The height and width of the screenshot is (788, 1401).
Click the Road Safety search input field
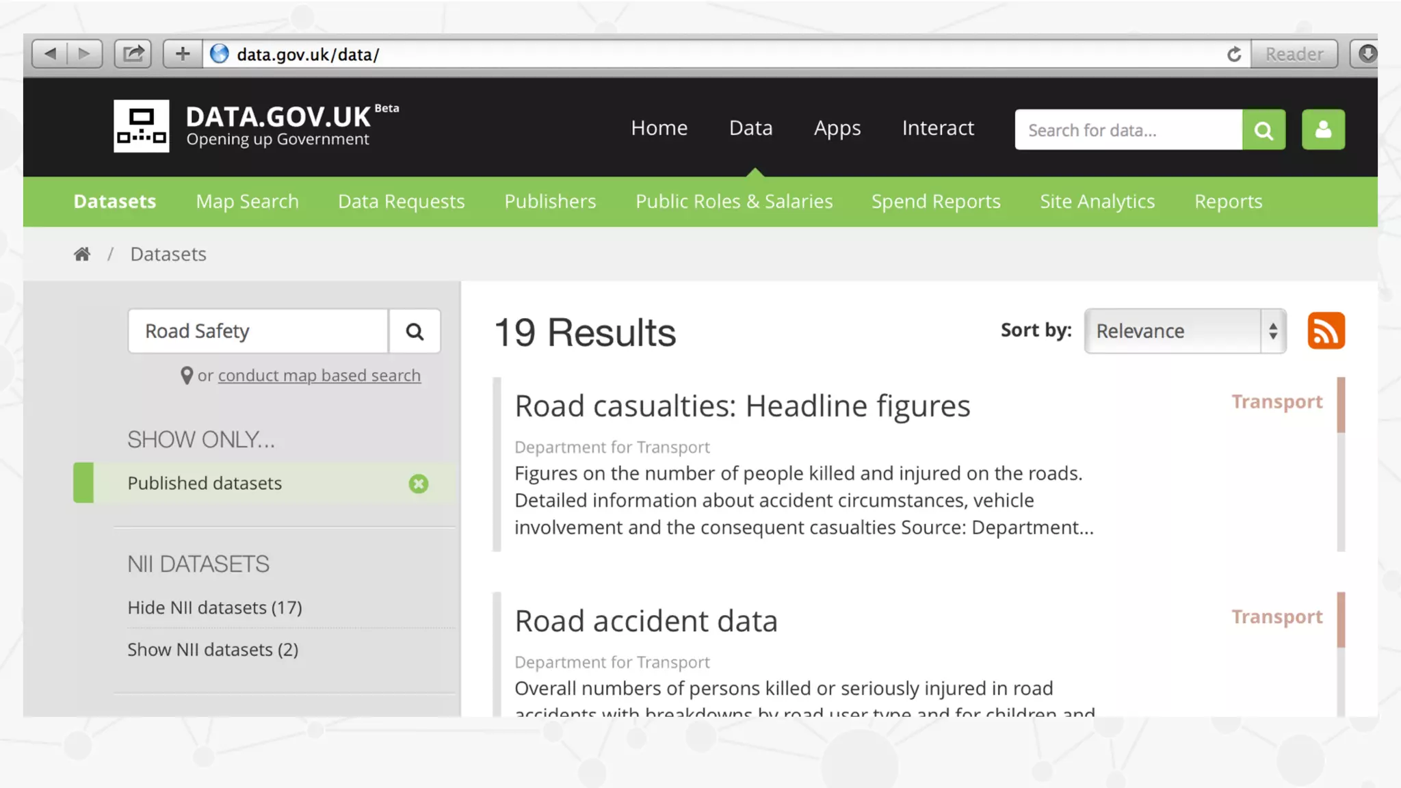(258, 332)
